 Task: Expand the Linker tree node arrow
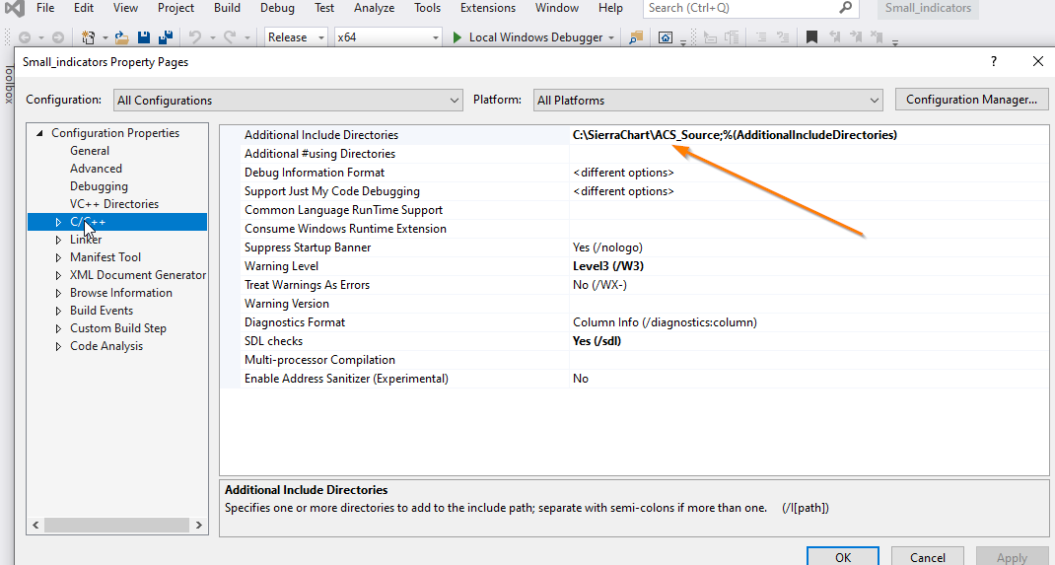(x=58, y=240)
